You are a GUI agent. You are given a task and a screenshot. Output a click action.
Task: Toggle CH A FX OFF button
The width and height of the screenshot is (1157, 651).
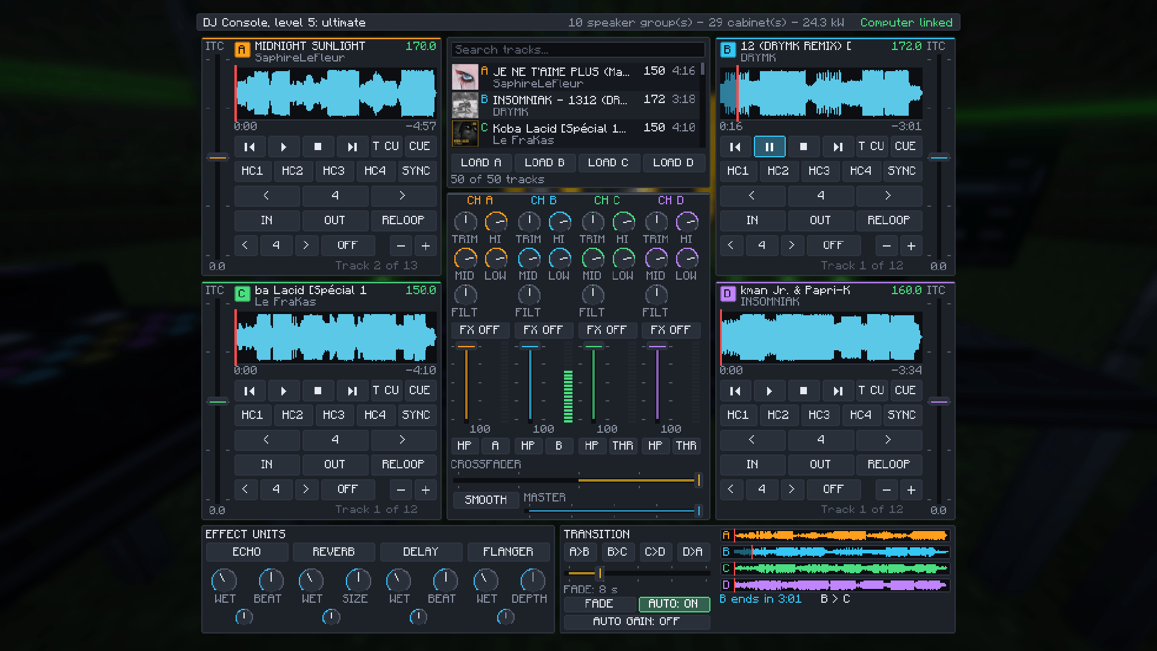[x=480, y=330]
